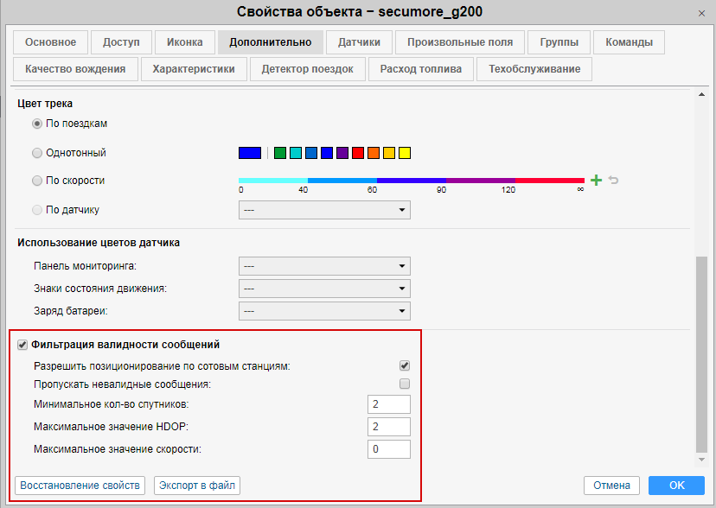Choose the red color swatch
Viewport: 716px width, 508px height.
[358, 153]
